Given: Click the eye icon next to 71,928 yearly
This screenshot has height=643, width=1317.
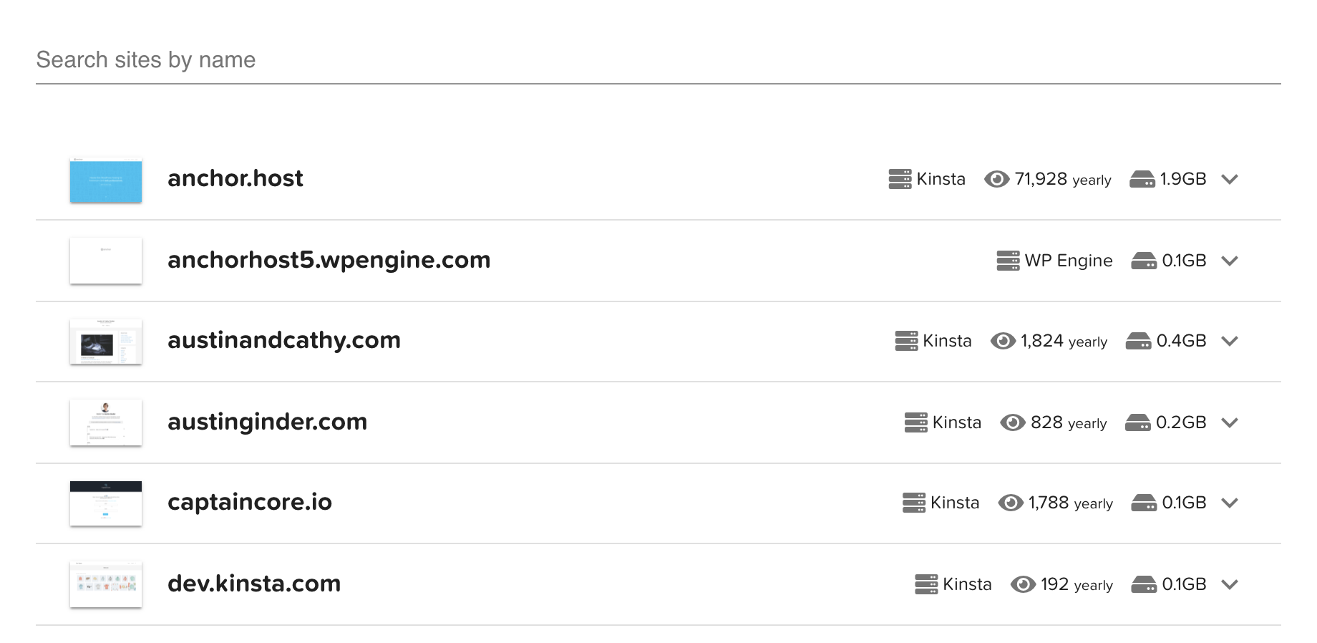Looking at the screenshot, I should (996, 179).
